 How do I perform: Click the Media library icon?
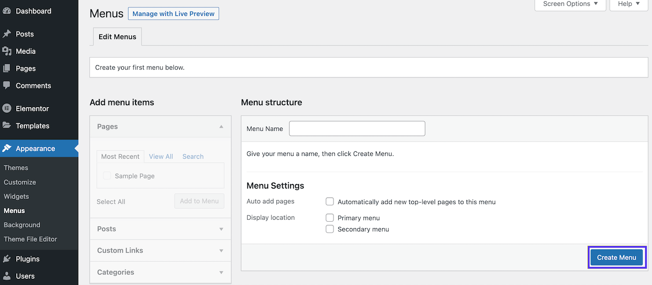click(7, 51)
